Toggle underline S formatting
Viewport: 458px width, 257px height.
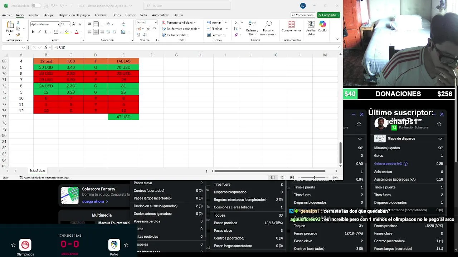(45, 32)
